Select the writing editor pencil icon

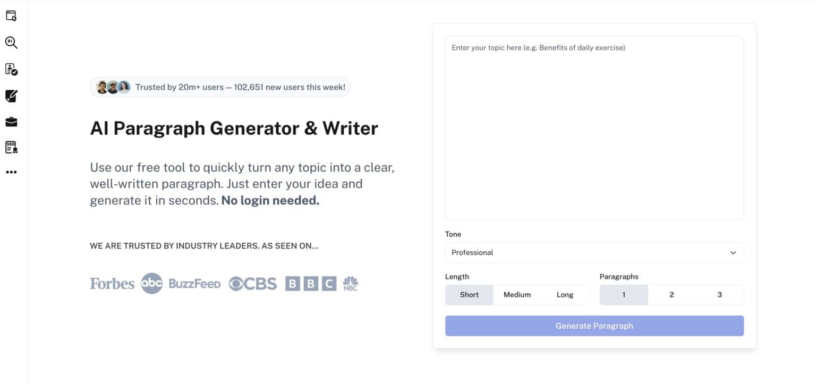click(x=11, y=96)
